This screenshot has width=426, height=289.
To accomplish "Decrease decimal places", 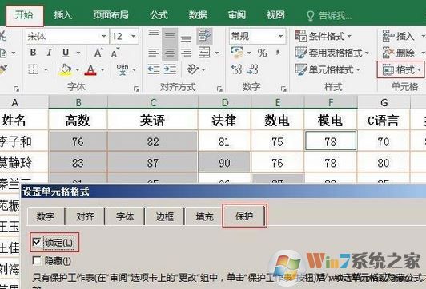I will point(253,69).
